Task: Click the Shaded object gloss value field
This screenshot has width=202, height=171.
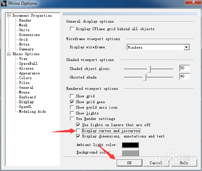Action: pyautogui.click(x=184, y=68)
